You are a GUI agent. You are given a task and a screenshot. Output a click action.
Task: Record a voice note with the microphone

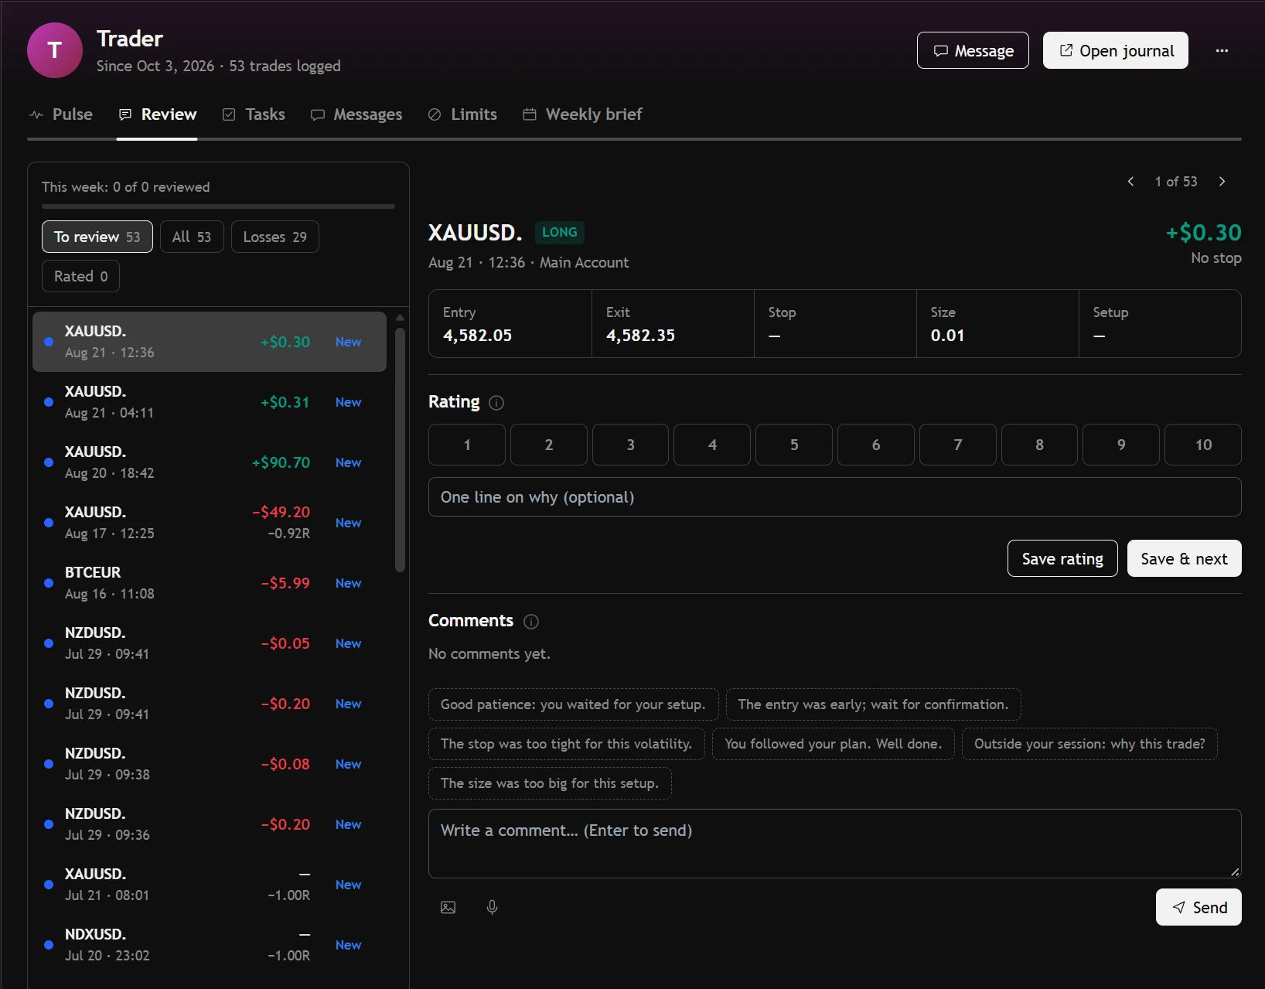[492, 907]
